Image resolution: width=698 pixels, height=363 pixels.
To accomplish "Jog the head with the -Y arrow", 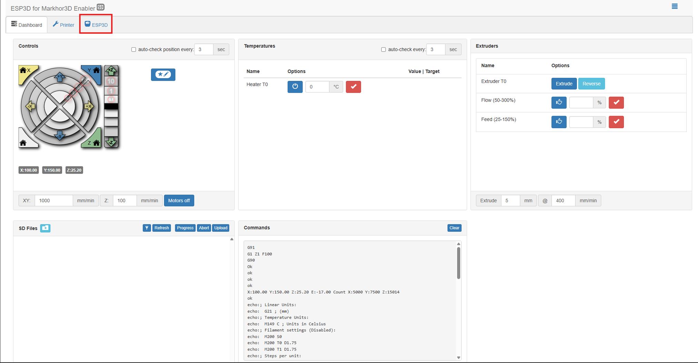I will coord(60,135).
